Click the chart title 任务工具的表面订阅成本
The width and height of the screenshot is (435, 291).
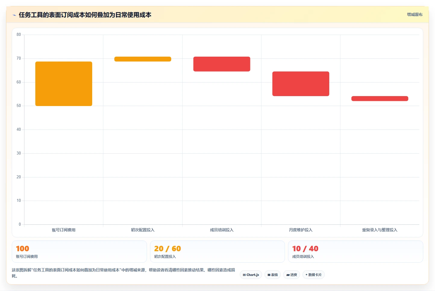[85, 15]
